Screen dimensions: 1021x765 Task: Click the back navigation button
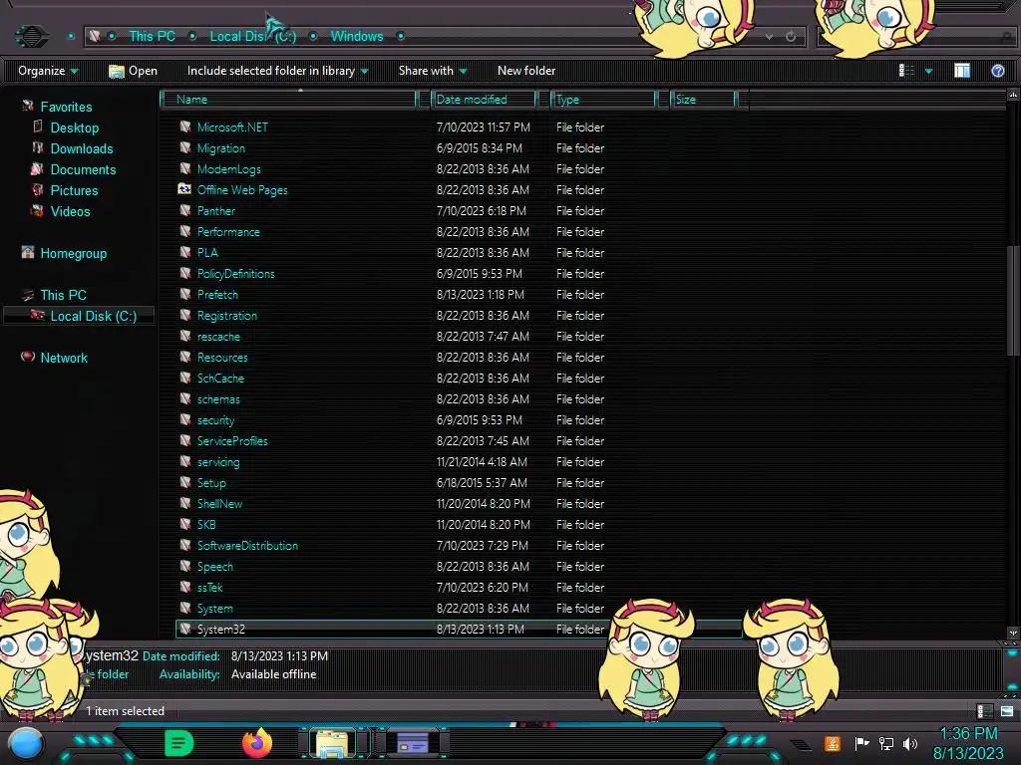pos(31,36)
